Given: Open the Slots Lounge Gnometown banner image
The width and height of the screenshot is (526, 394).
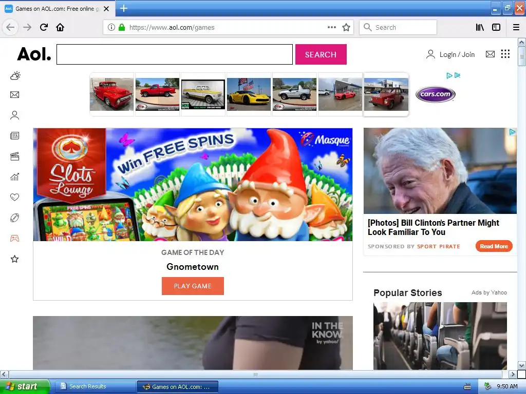Looking at the screenshot, I should click(193, 184).
